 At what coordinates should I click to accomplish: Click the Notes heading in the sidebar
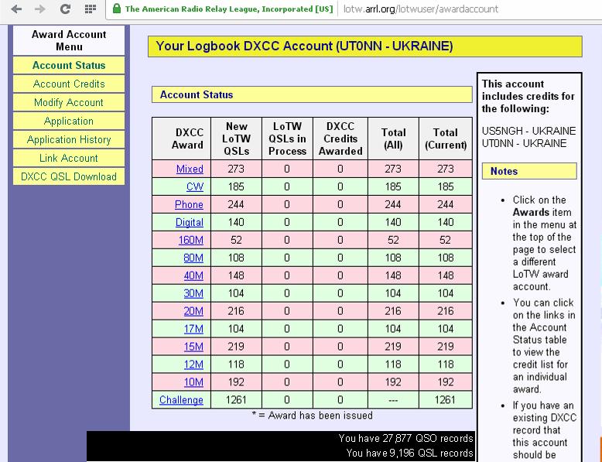tap(529, 171)
